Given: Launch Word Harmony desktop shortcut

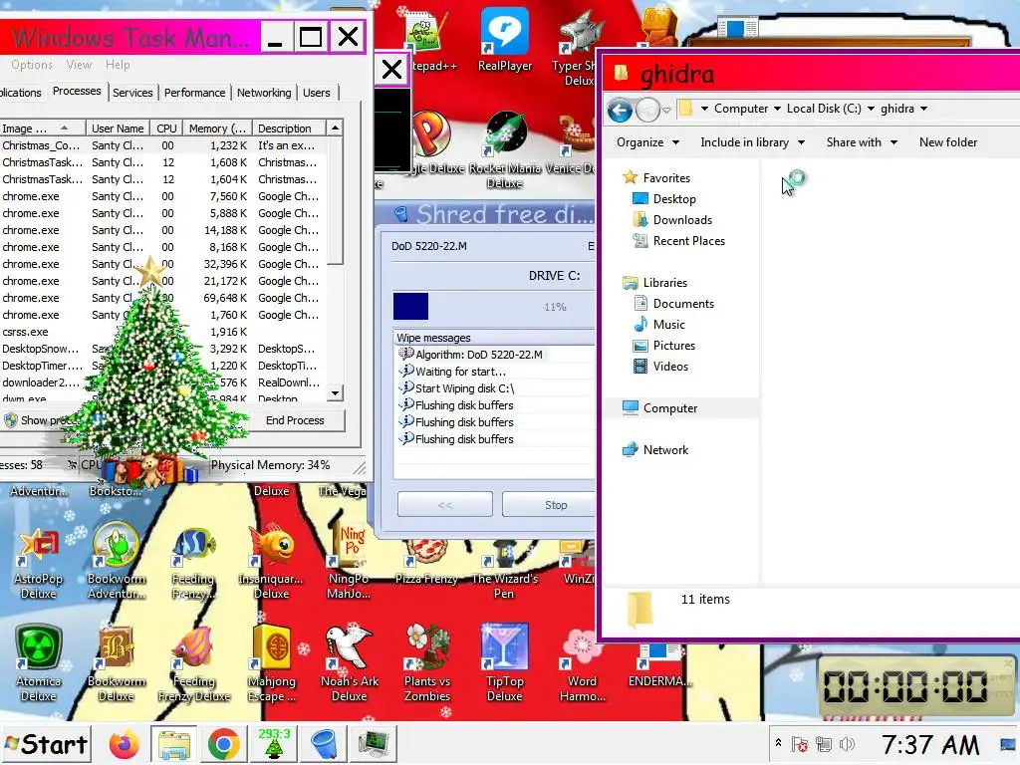Looking at the screenshot, I should coord(582,664).
